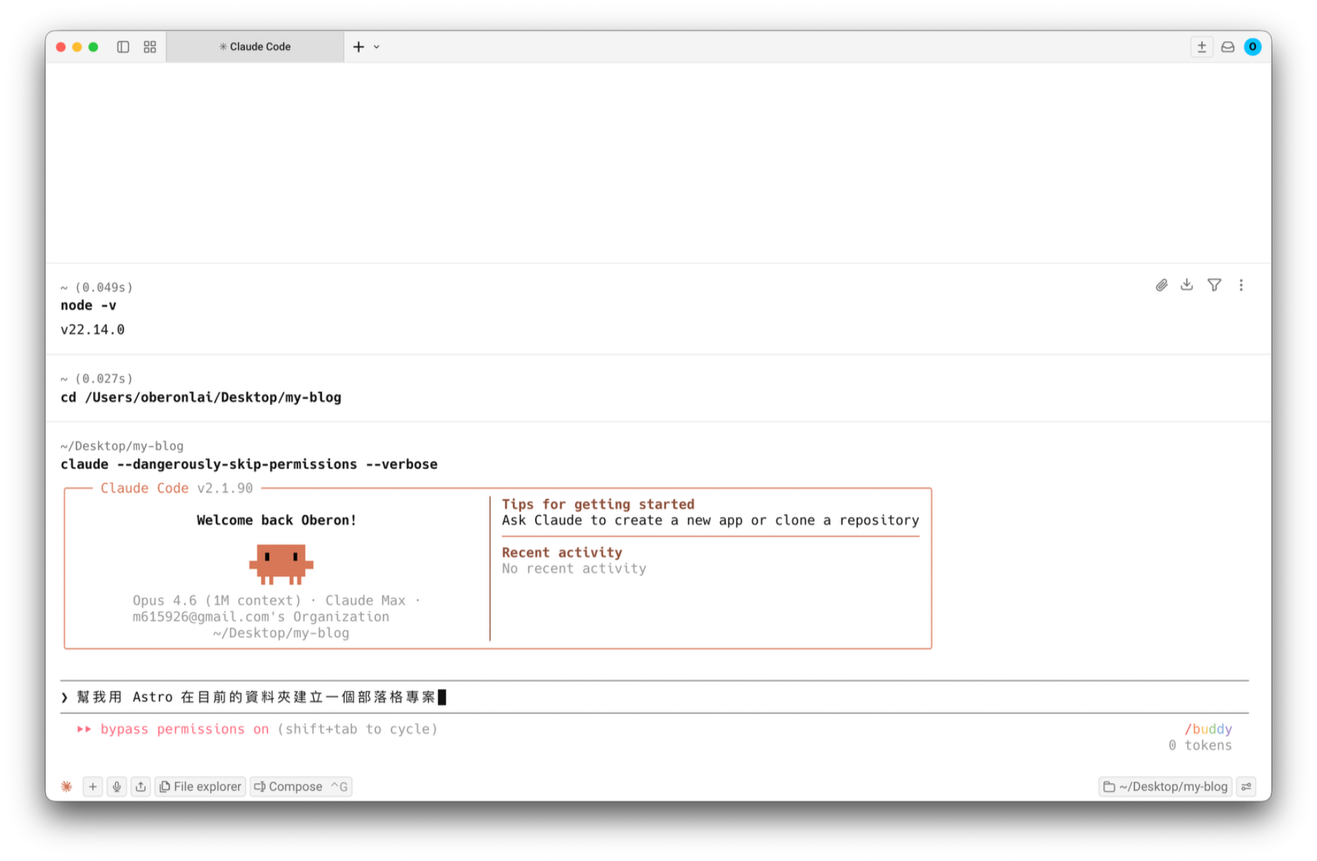Click the session settings sliders at bottom right

click(1247, 786)
